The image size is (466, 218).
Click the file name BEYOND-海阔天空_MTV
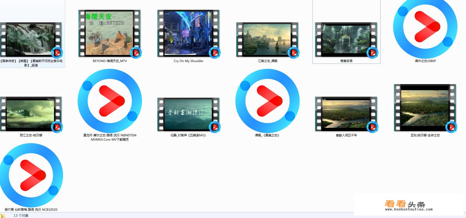pos(110,61)
